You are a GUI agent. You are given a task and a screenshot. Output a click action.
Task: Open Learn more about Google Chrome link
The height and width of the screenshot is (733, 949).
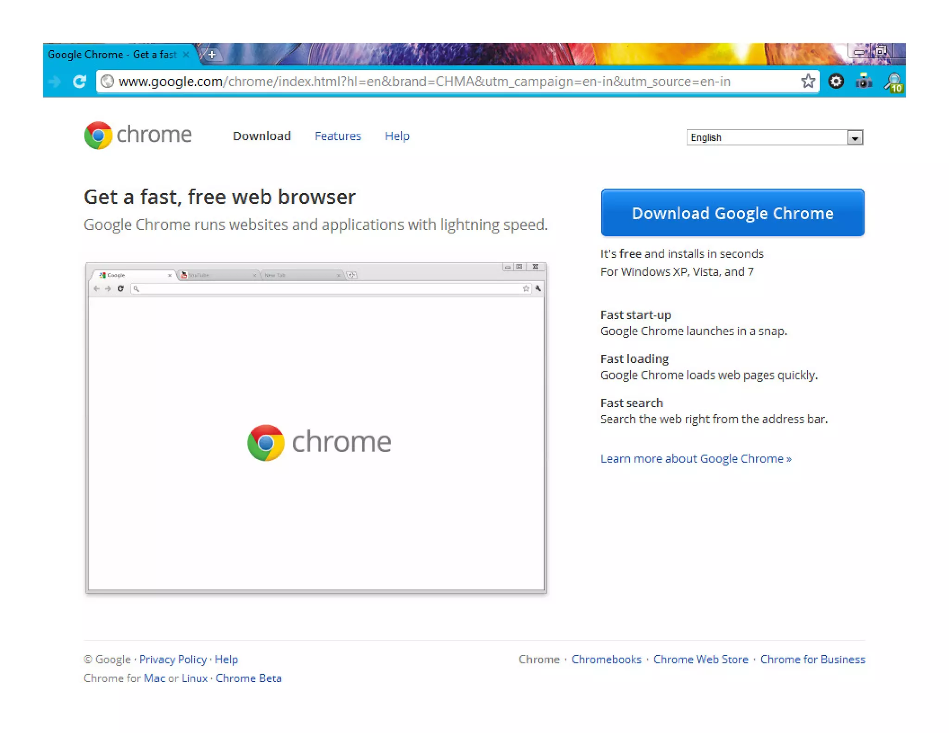coord(696,459)
